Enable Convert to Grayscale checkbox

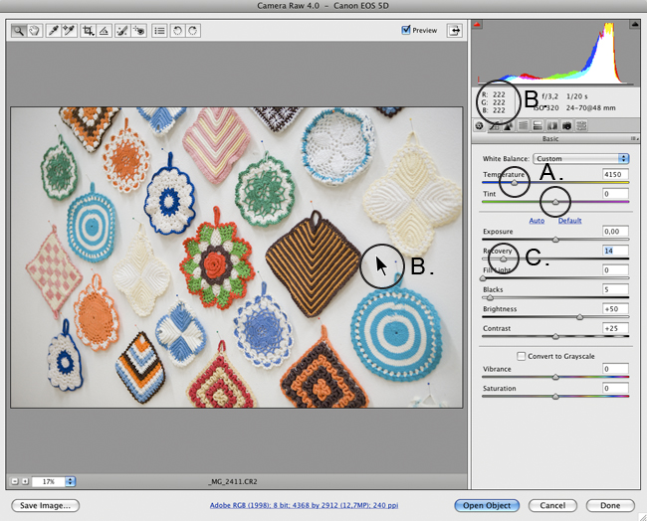click(521, 356)
